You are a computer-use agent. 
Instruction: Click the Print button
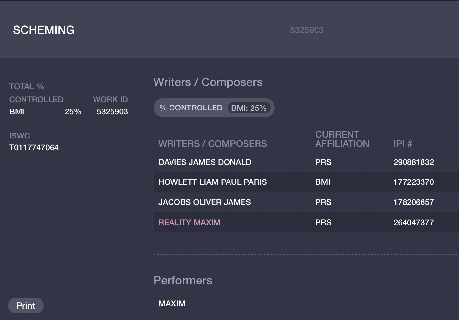[26, 306]
